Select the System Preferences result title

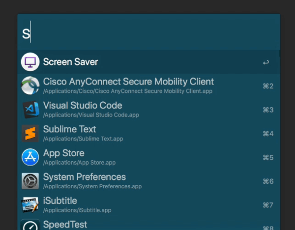pos(85,177)
